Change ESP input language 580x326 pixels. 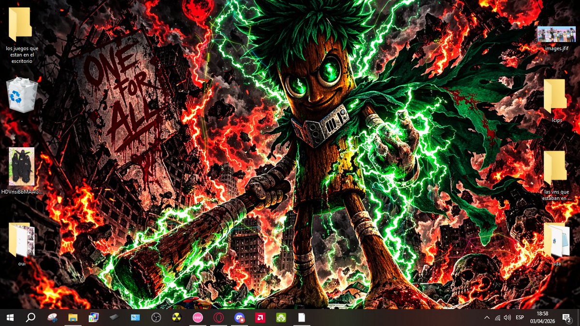click(x=520, y=317)
